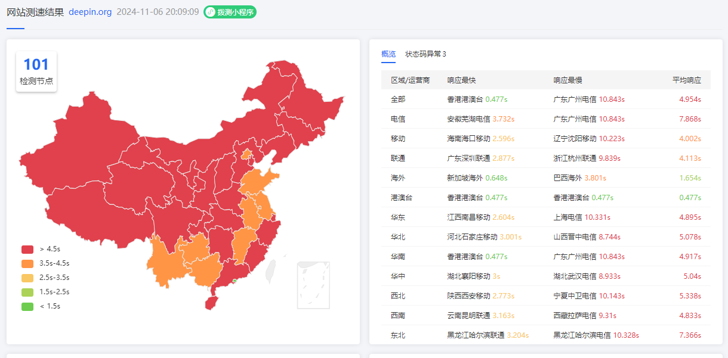Click the 港澳台 row label
The height and width of the screenshot is (358, 728).
402,198
